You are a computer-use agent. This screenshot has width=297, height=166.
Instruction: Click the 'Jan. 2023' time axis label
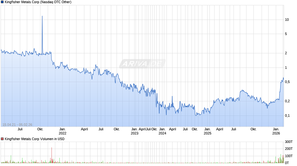tap(135, 131)
